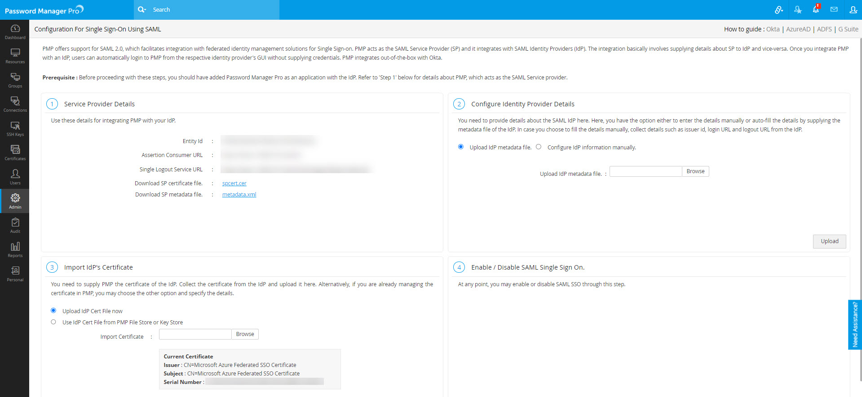Open the user account menu icon
This screenshot has width=862, height=397.
click(x=853, y=9)
